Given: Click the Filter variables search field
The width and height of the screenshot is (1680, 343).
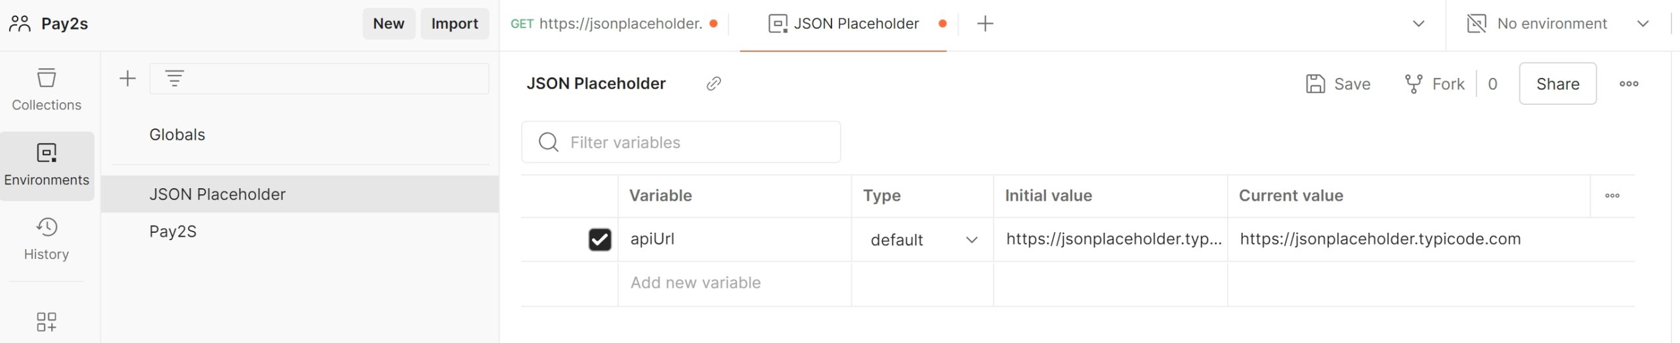Looking at the screenshot, I should coord(681,142).
